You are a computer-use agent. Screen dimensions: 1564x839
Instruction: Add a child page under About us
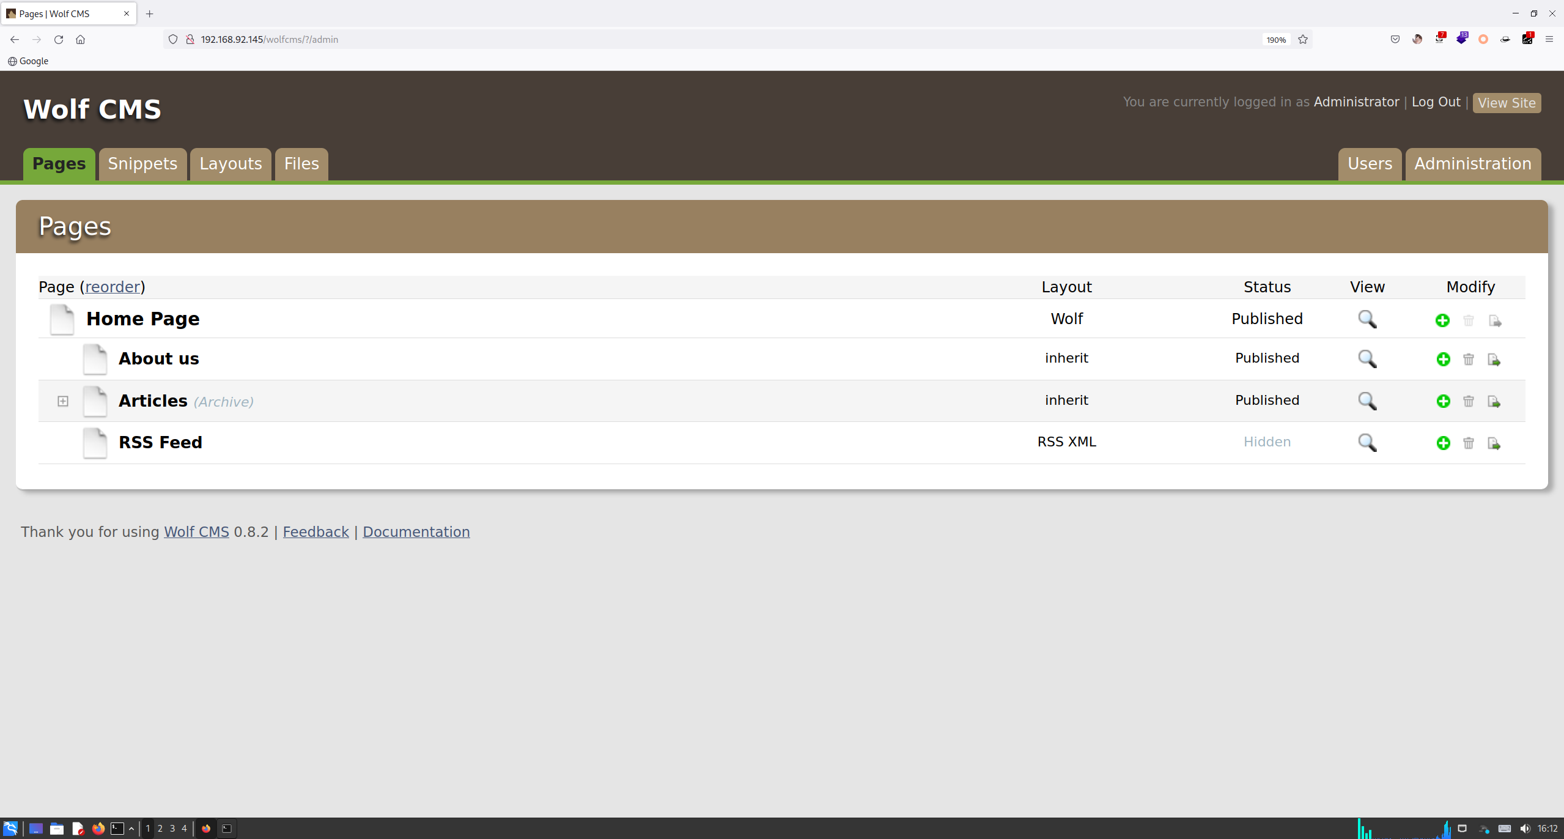[x=1443, y=360]
